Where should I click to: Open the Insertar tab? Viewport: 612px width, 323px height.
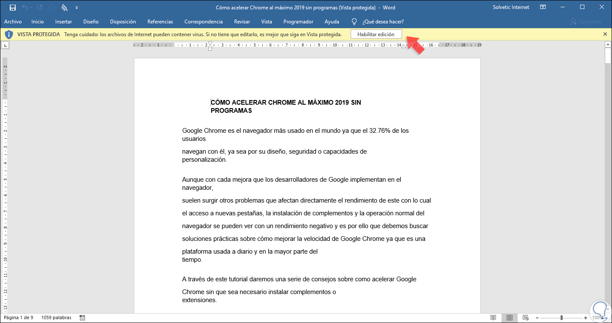pos(63,22)
